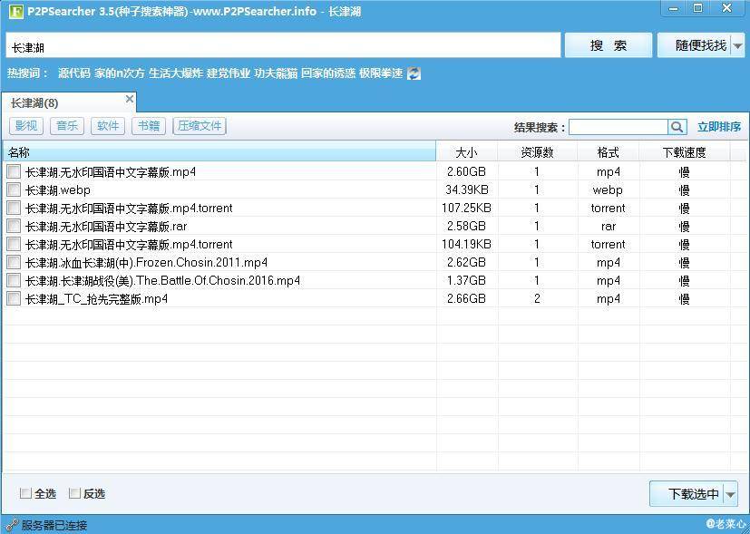This screenshot has width=750, height=534.
Task: Select the 长津湖_TC_抢先完整版.mp4 file name
Action: [96, 299]
